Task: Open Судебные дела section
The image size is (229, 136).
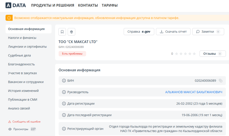Action: (x=20, y=55)
